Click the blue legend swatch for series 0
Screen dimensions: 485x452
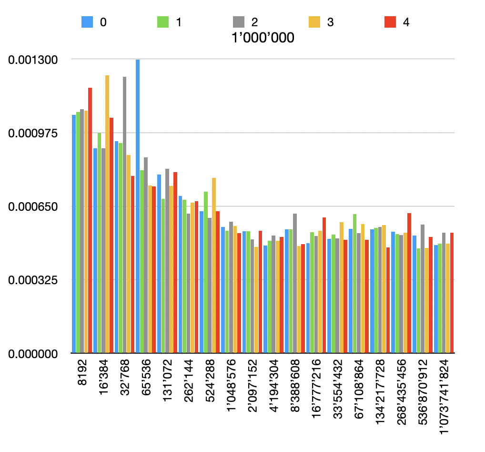(x=87, y=22)
